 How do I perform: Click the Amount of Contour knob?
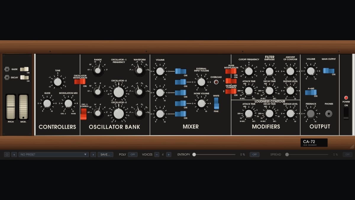click(x=291, y=71)
